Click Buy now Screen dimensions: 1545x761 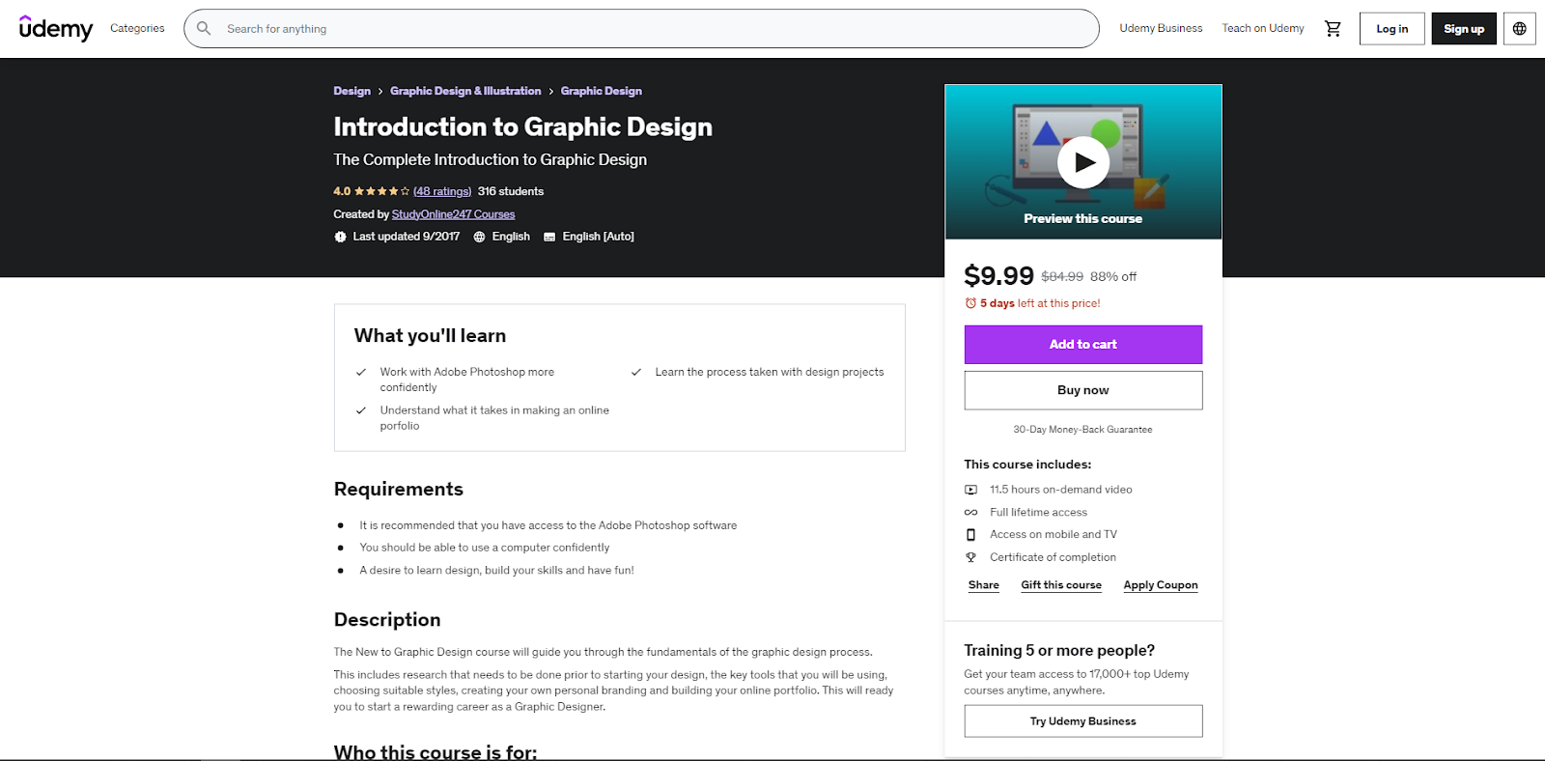[1083, 390]
